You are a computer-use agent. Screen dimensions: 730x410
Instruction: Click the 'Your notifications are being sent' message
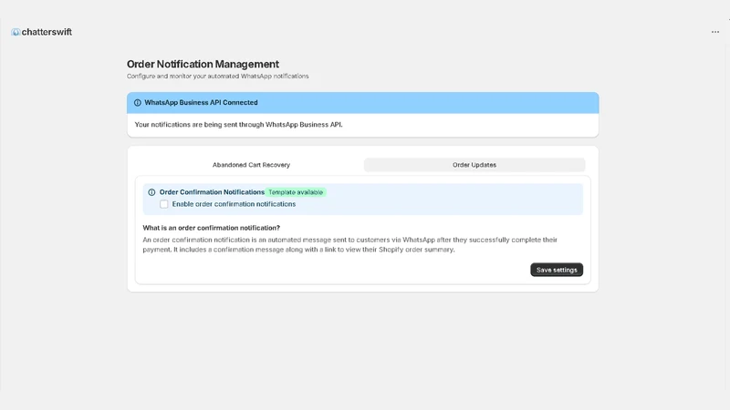pos(238,125)
